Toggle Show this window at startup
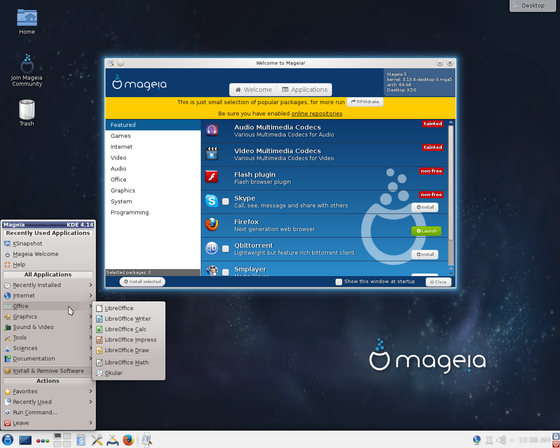 339,282
